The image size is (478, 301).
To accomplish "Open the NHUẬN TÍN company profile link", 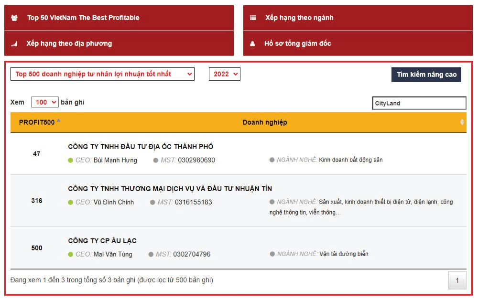I will click(170, 189).
